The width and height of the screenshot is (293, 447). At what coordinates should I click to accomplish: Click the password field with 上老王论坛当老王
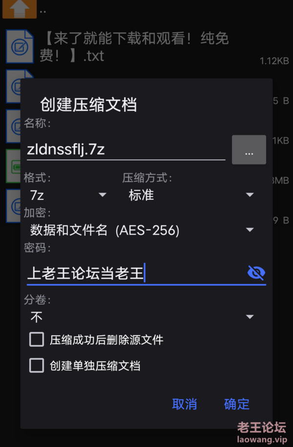pos(135,273)
